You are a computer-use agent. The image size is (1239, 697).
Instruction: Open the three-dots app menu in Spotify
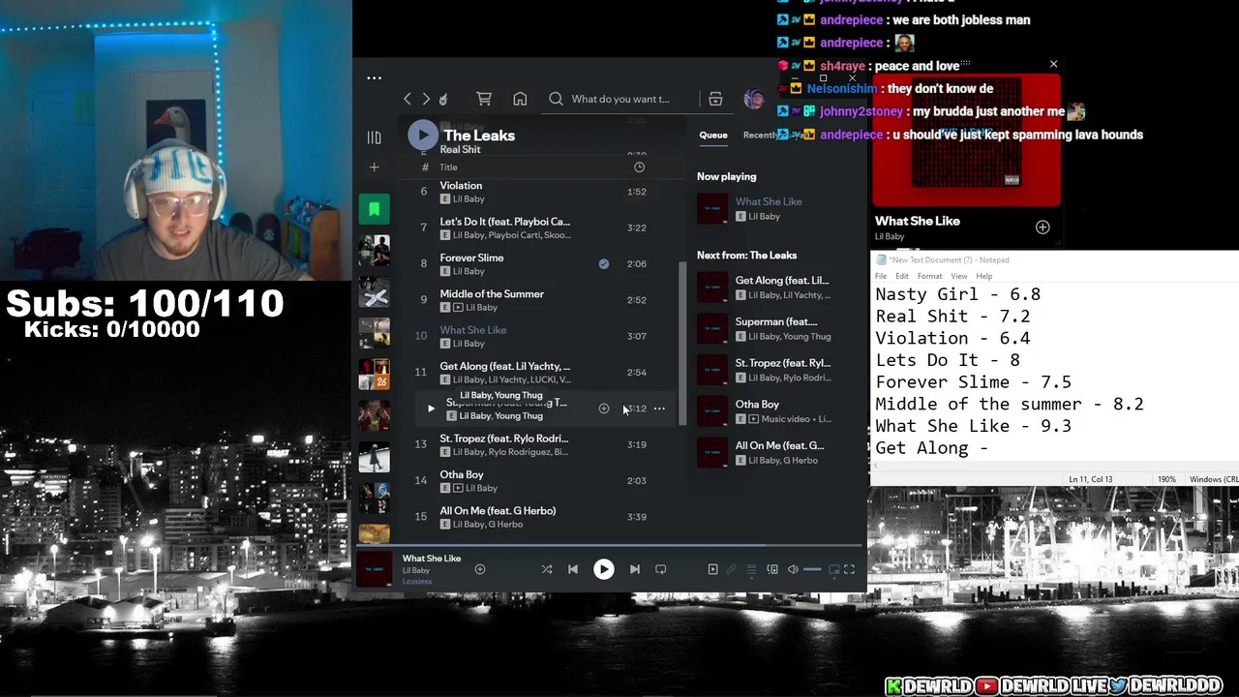pyautogui.click(x=374, y=78)
